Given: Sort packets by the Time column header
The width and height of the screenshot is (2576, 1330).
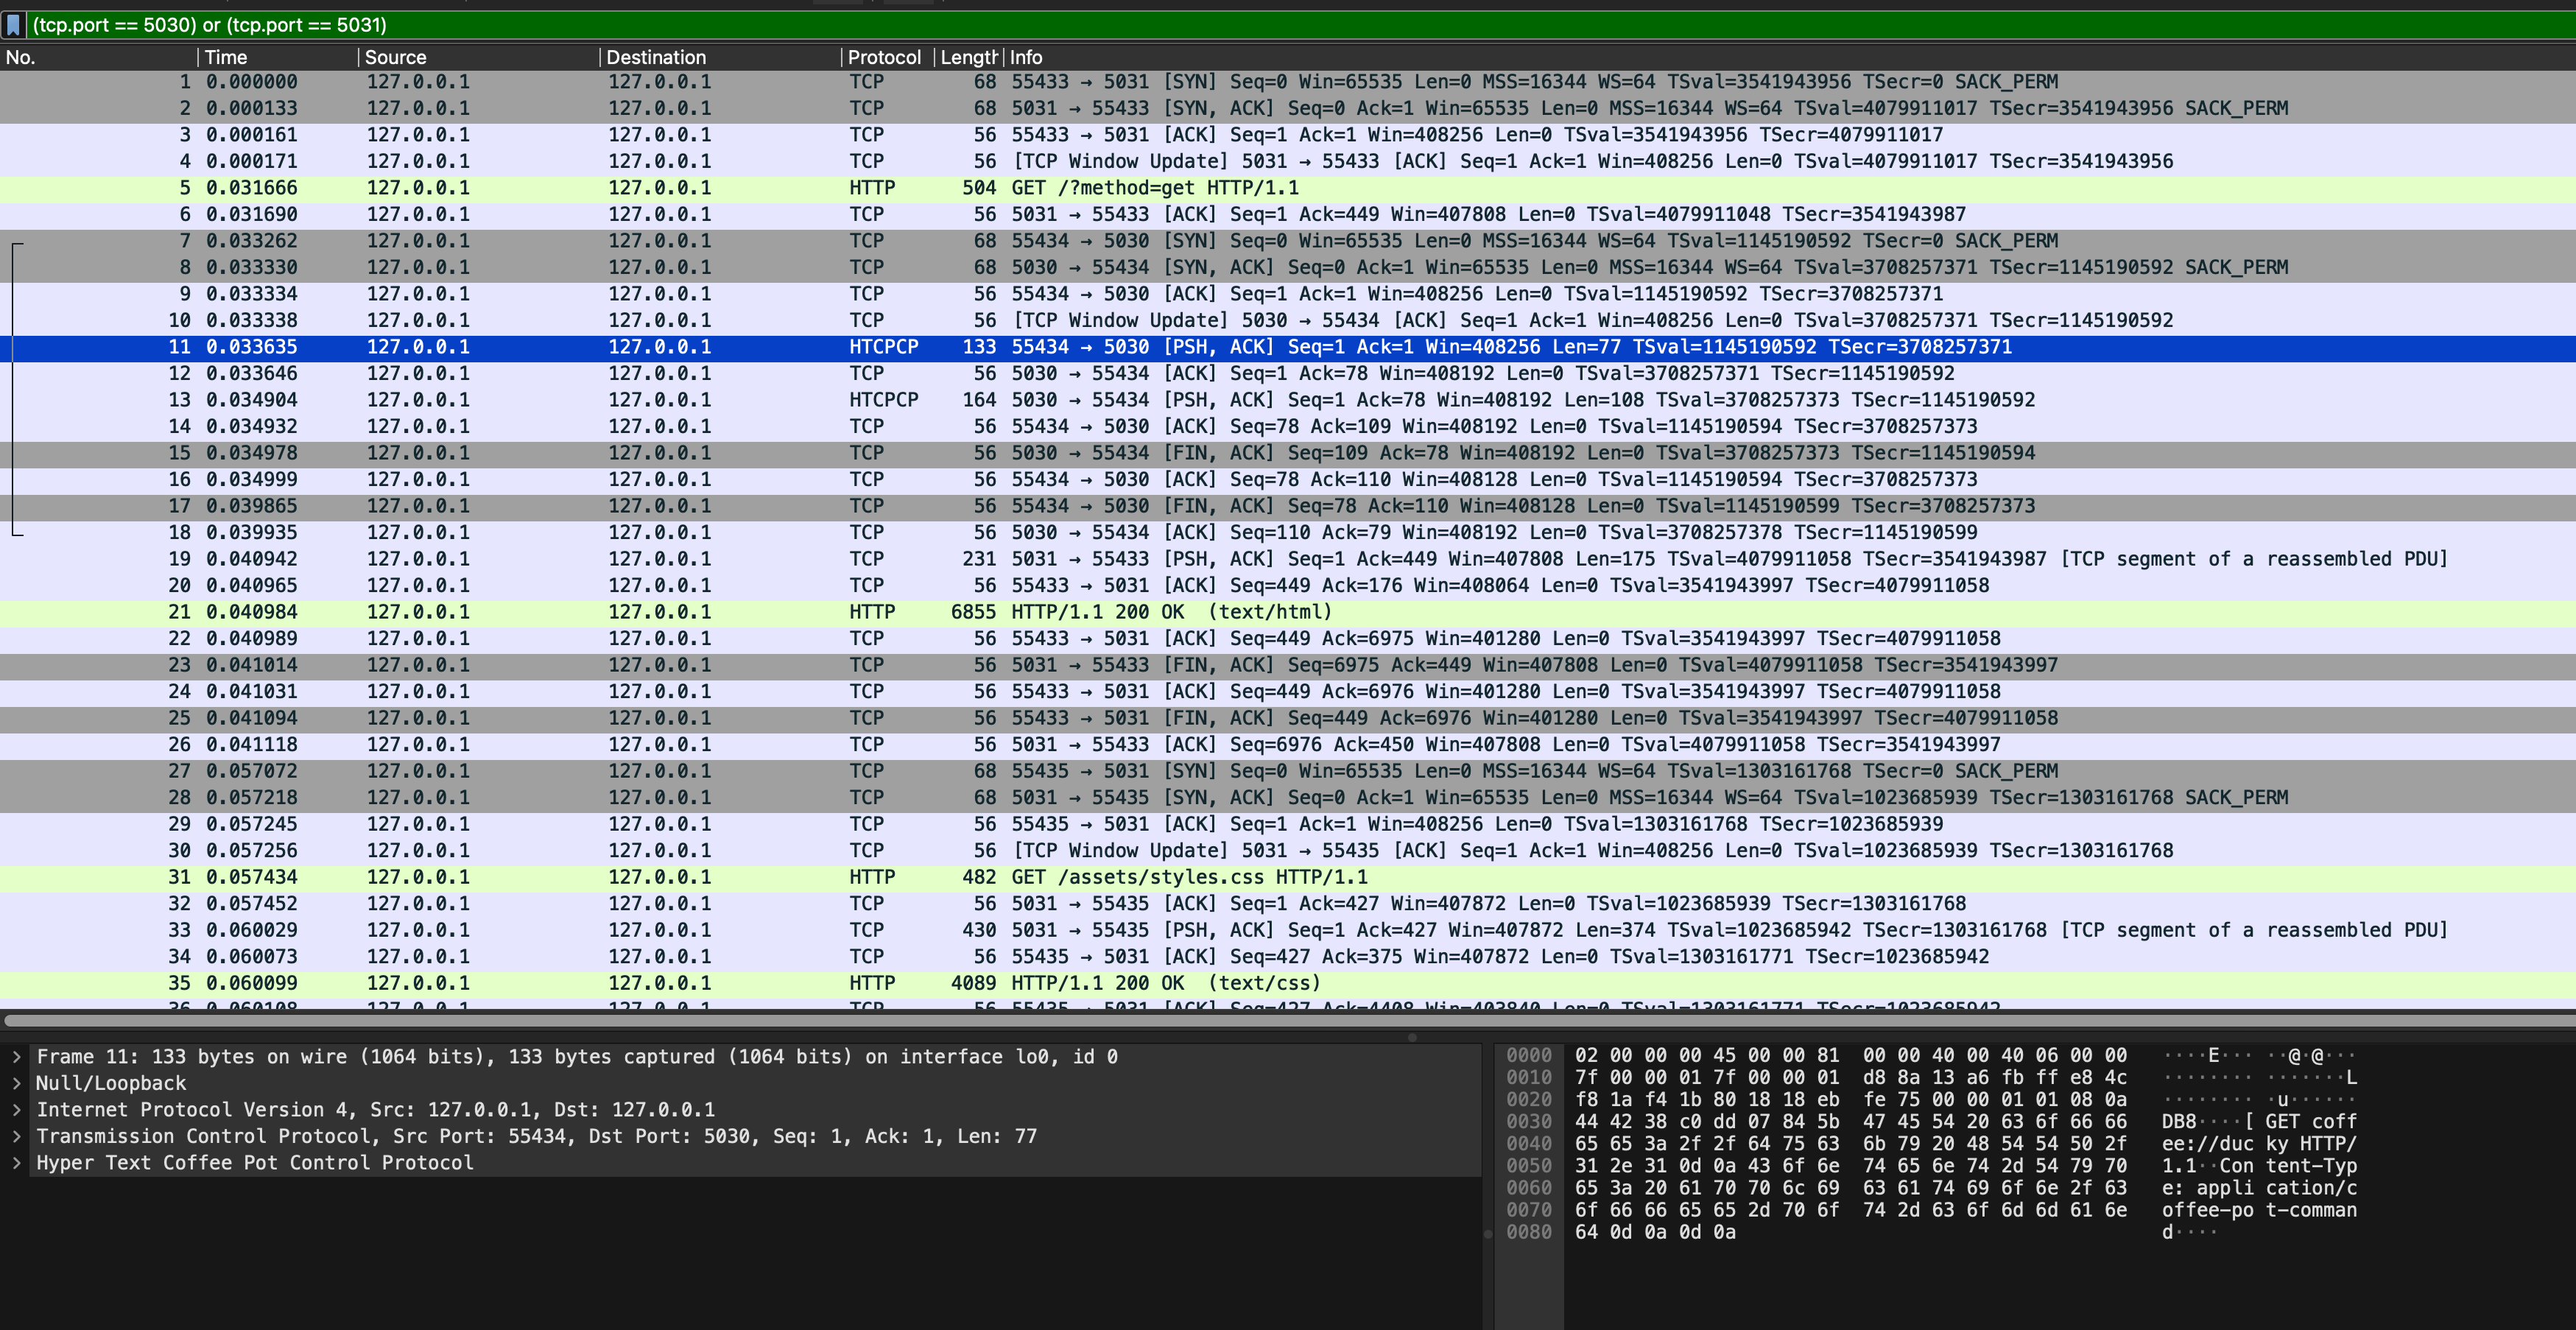Looking at the screenshot, I should [x=226, y=58].
